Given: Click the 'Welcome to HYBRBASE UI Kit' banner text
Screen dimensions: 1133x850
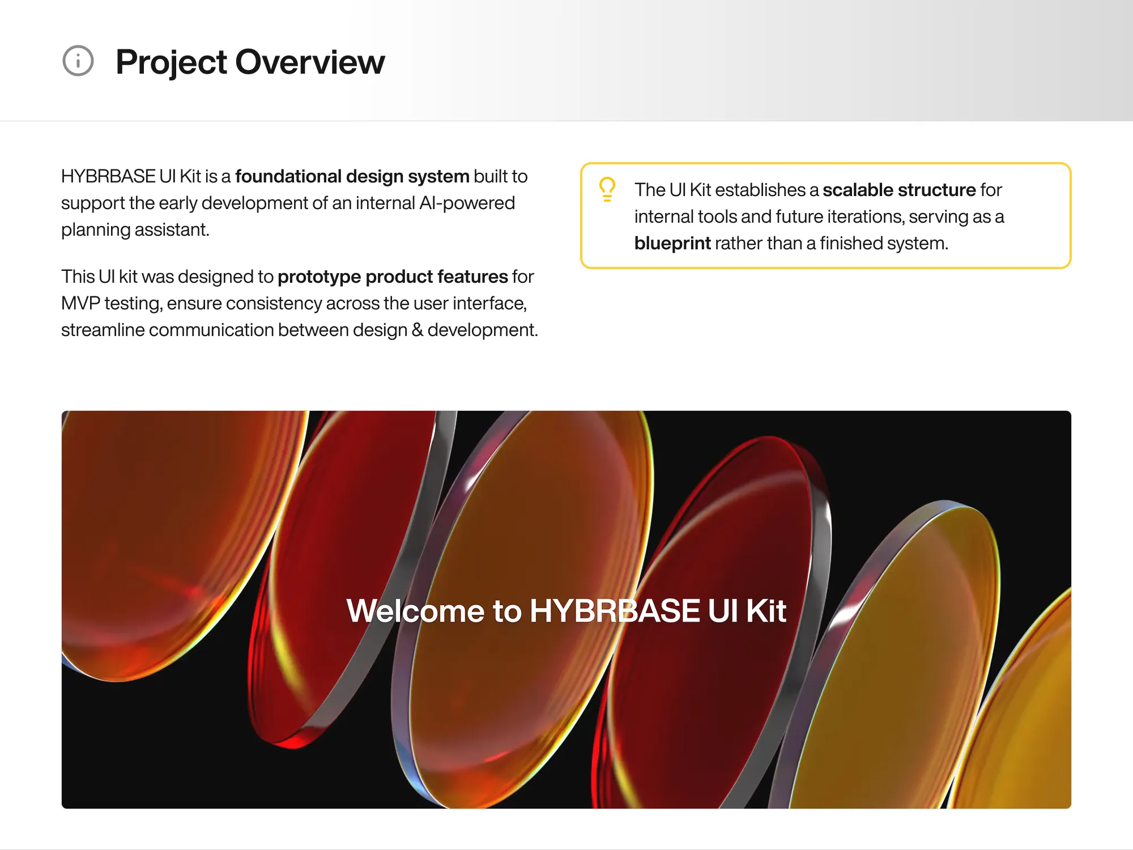Looking at the screenshot, I should (x=566, y=611).
